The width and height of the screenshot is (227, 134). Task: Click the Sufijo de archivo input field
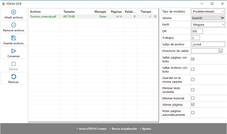[208, 44]
